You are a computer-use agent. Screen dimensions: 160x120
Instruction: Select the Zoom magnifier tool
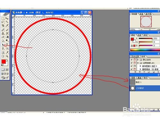tap(7, 56)
